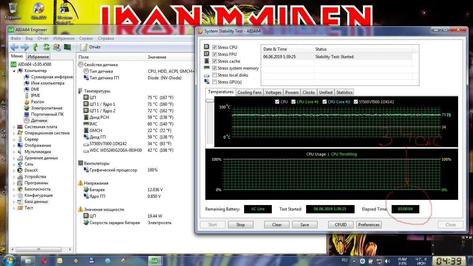Image resolution: width=473 pixels, height=266 pixels.
Task: Open Western Digital desktop shortcut
Action: (65, 13)
